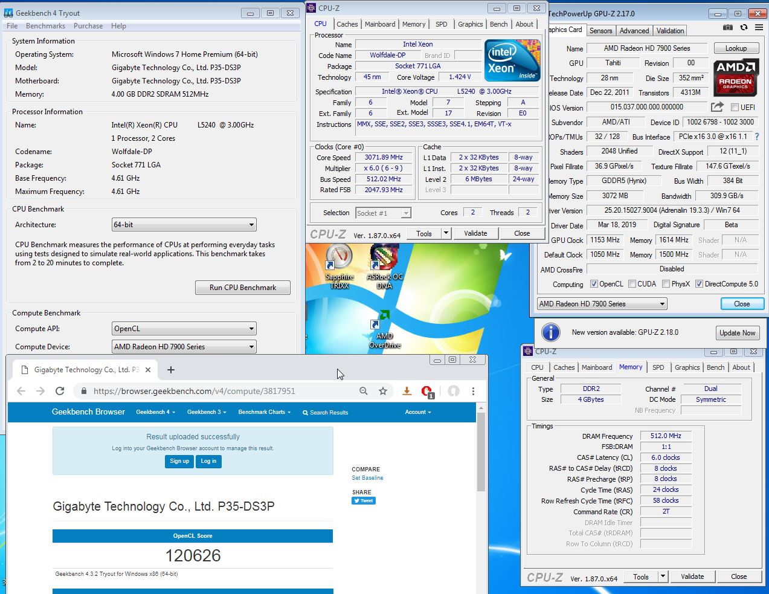
Task: Switch to Advanced tab in GPU-Z
Action: click(x=634, y=31)
